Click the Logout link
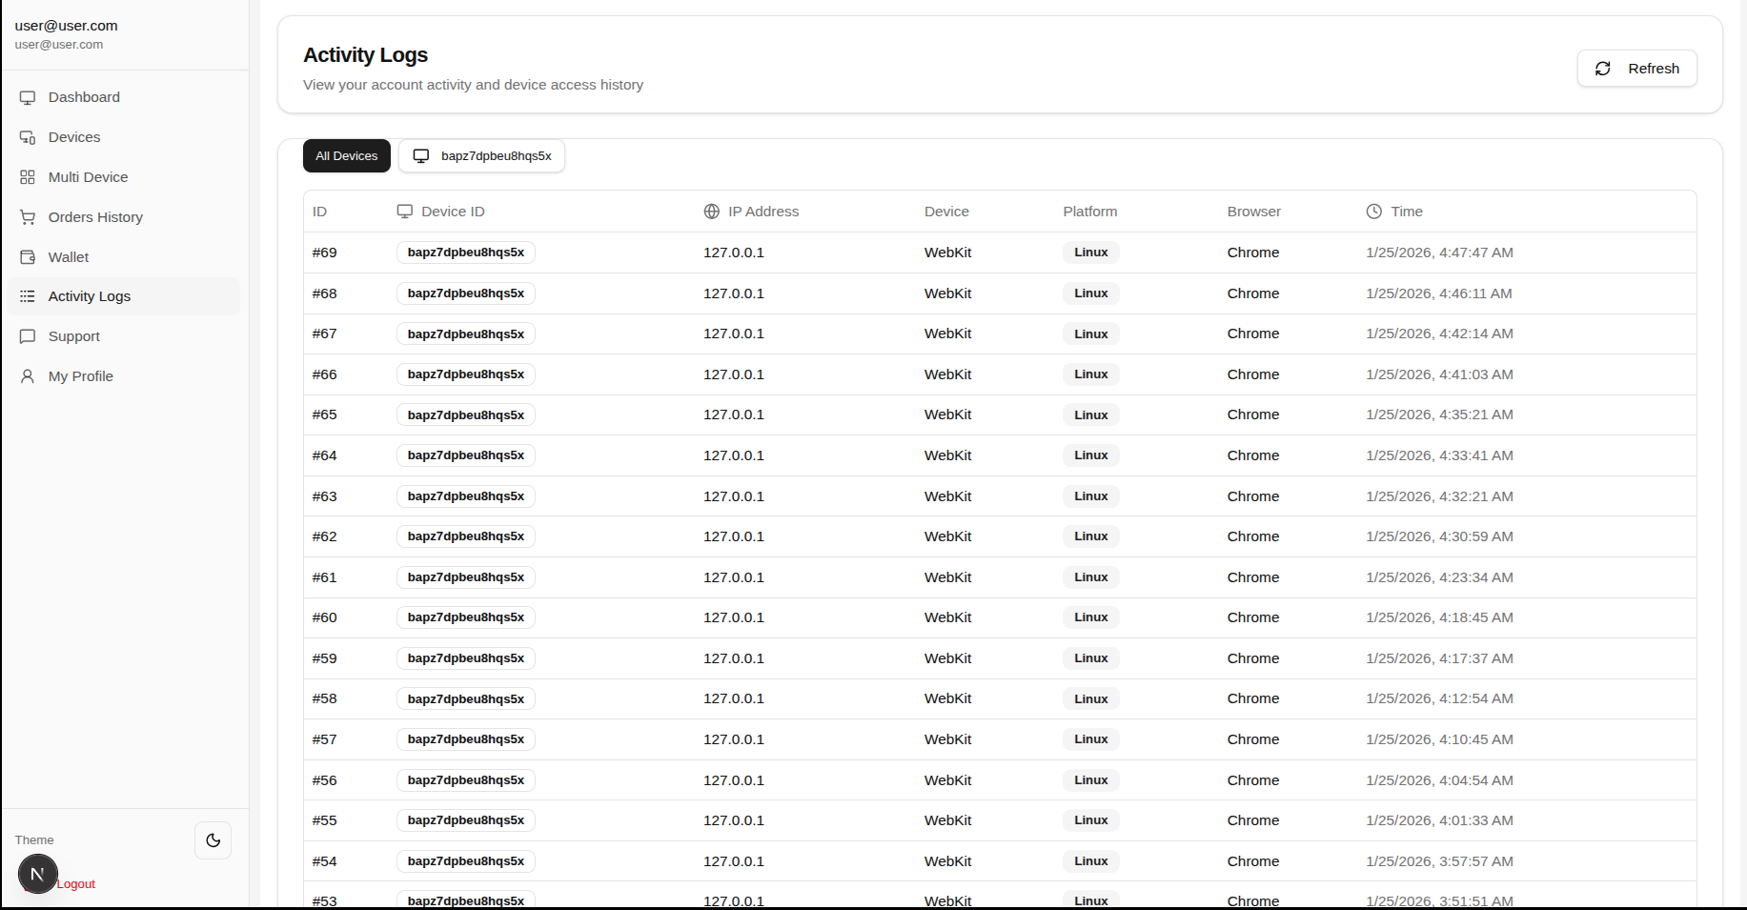The height and width of the screenshot is (910, 1747). [75, 883]
